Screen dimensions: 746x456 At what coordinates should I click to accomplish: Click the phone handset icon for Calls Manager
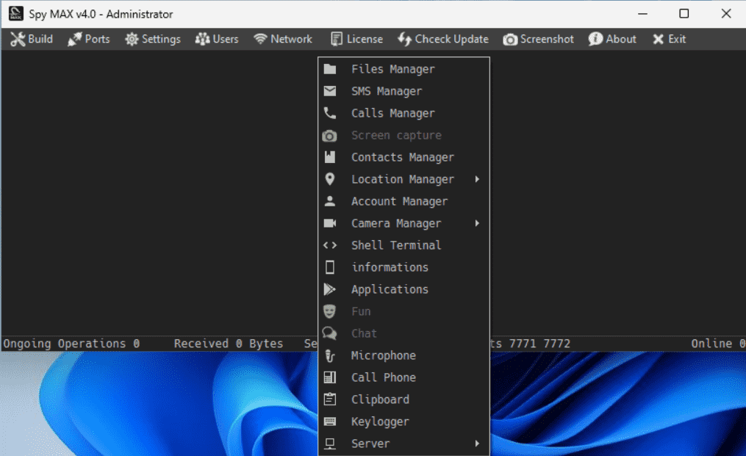330,113
